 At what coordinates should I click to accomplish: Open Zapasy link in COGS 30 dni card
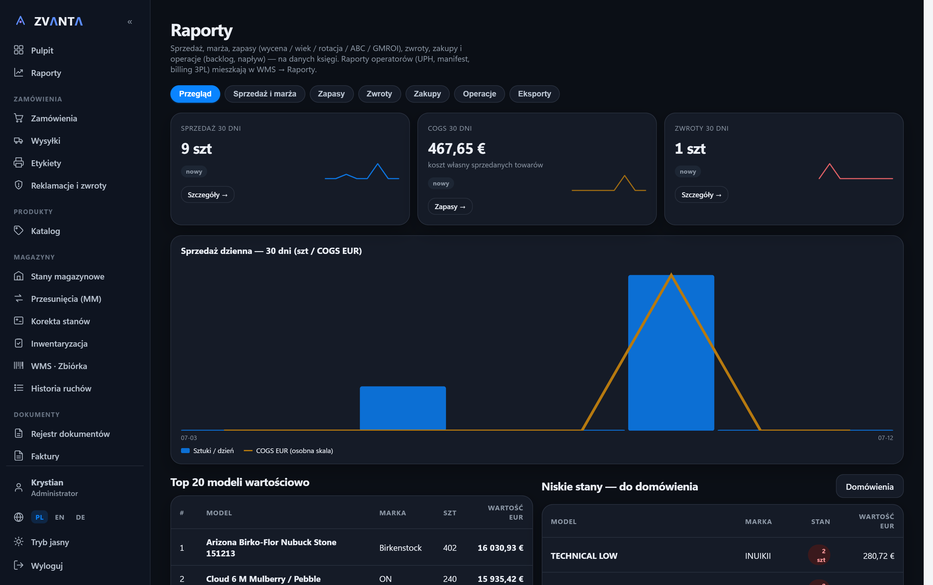450,207
